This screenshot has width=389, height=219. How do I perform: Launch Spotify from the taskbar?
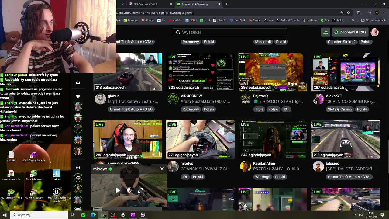coord(83,215)
